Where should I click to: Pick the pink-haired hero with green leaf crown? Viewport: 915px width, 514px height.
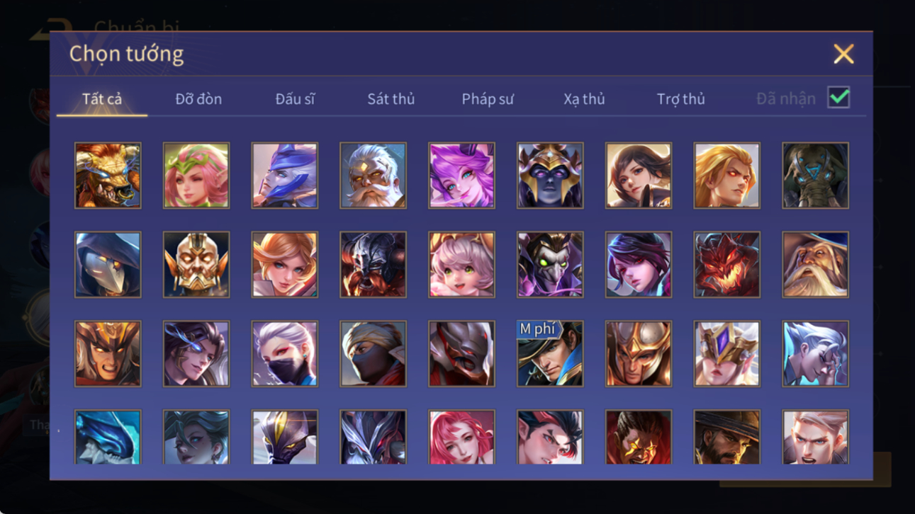coord(196,176)
